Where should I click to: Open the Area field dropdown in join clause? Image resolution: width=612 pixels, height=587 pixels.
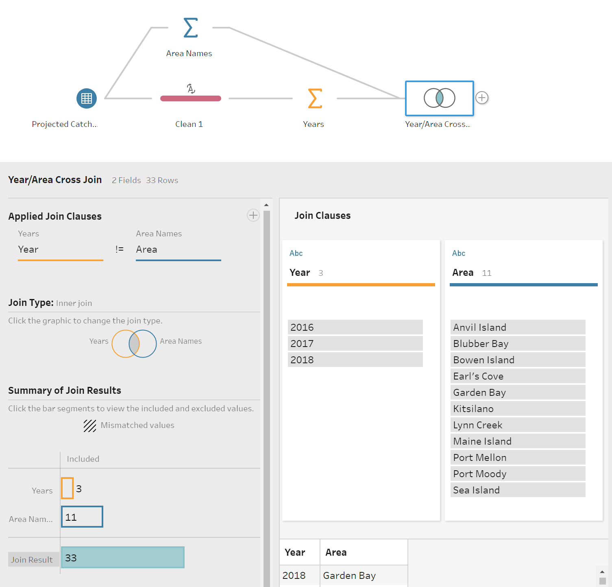pos(179,250)
